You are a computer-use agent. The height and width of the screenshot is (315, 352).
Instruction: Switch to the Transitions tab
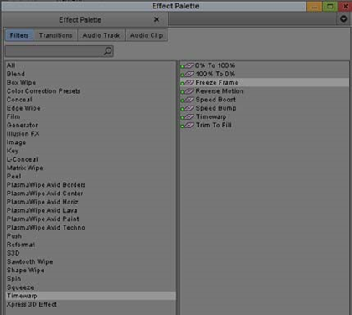pyautogui.click(x=55, y=35)
